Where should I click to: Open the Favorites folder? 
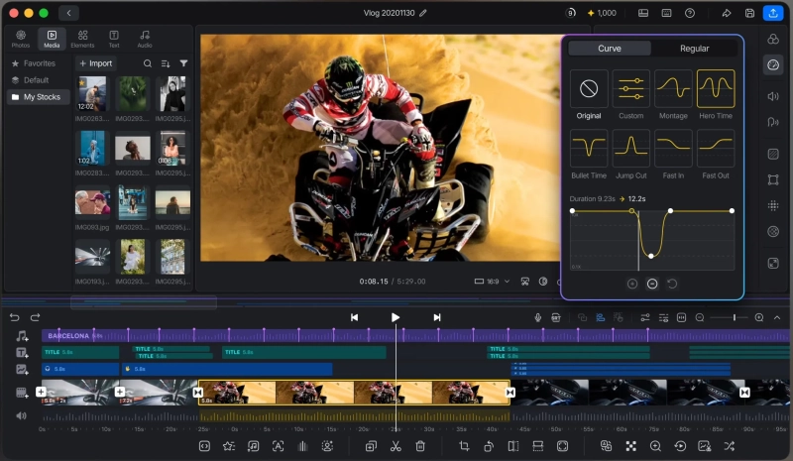pos(39,63)
